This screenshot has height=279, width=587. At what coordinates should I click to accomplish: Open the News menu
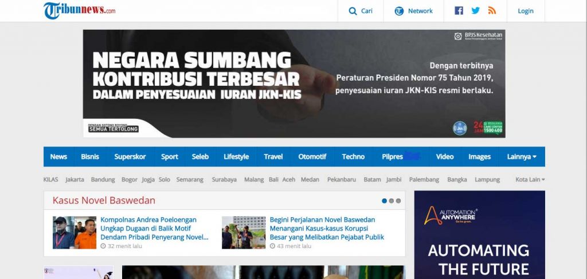click(x=59, y=157)
